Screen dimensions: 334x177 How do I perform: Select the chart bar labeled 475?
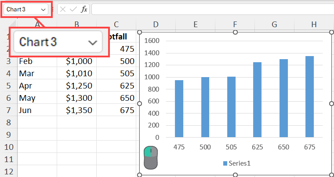[x=179, y=109]
